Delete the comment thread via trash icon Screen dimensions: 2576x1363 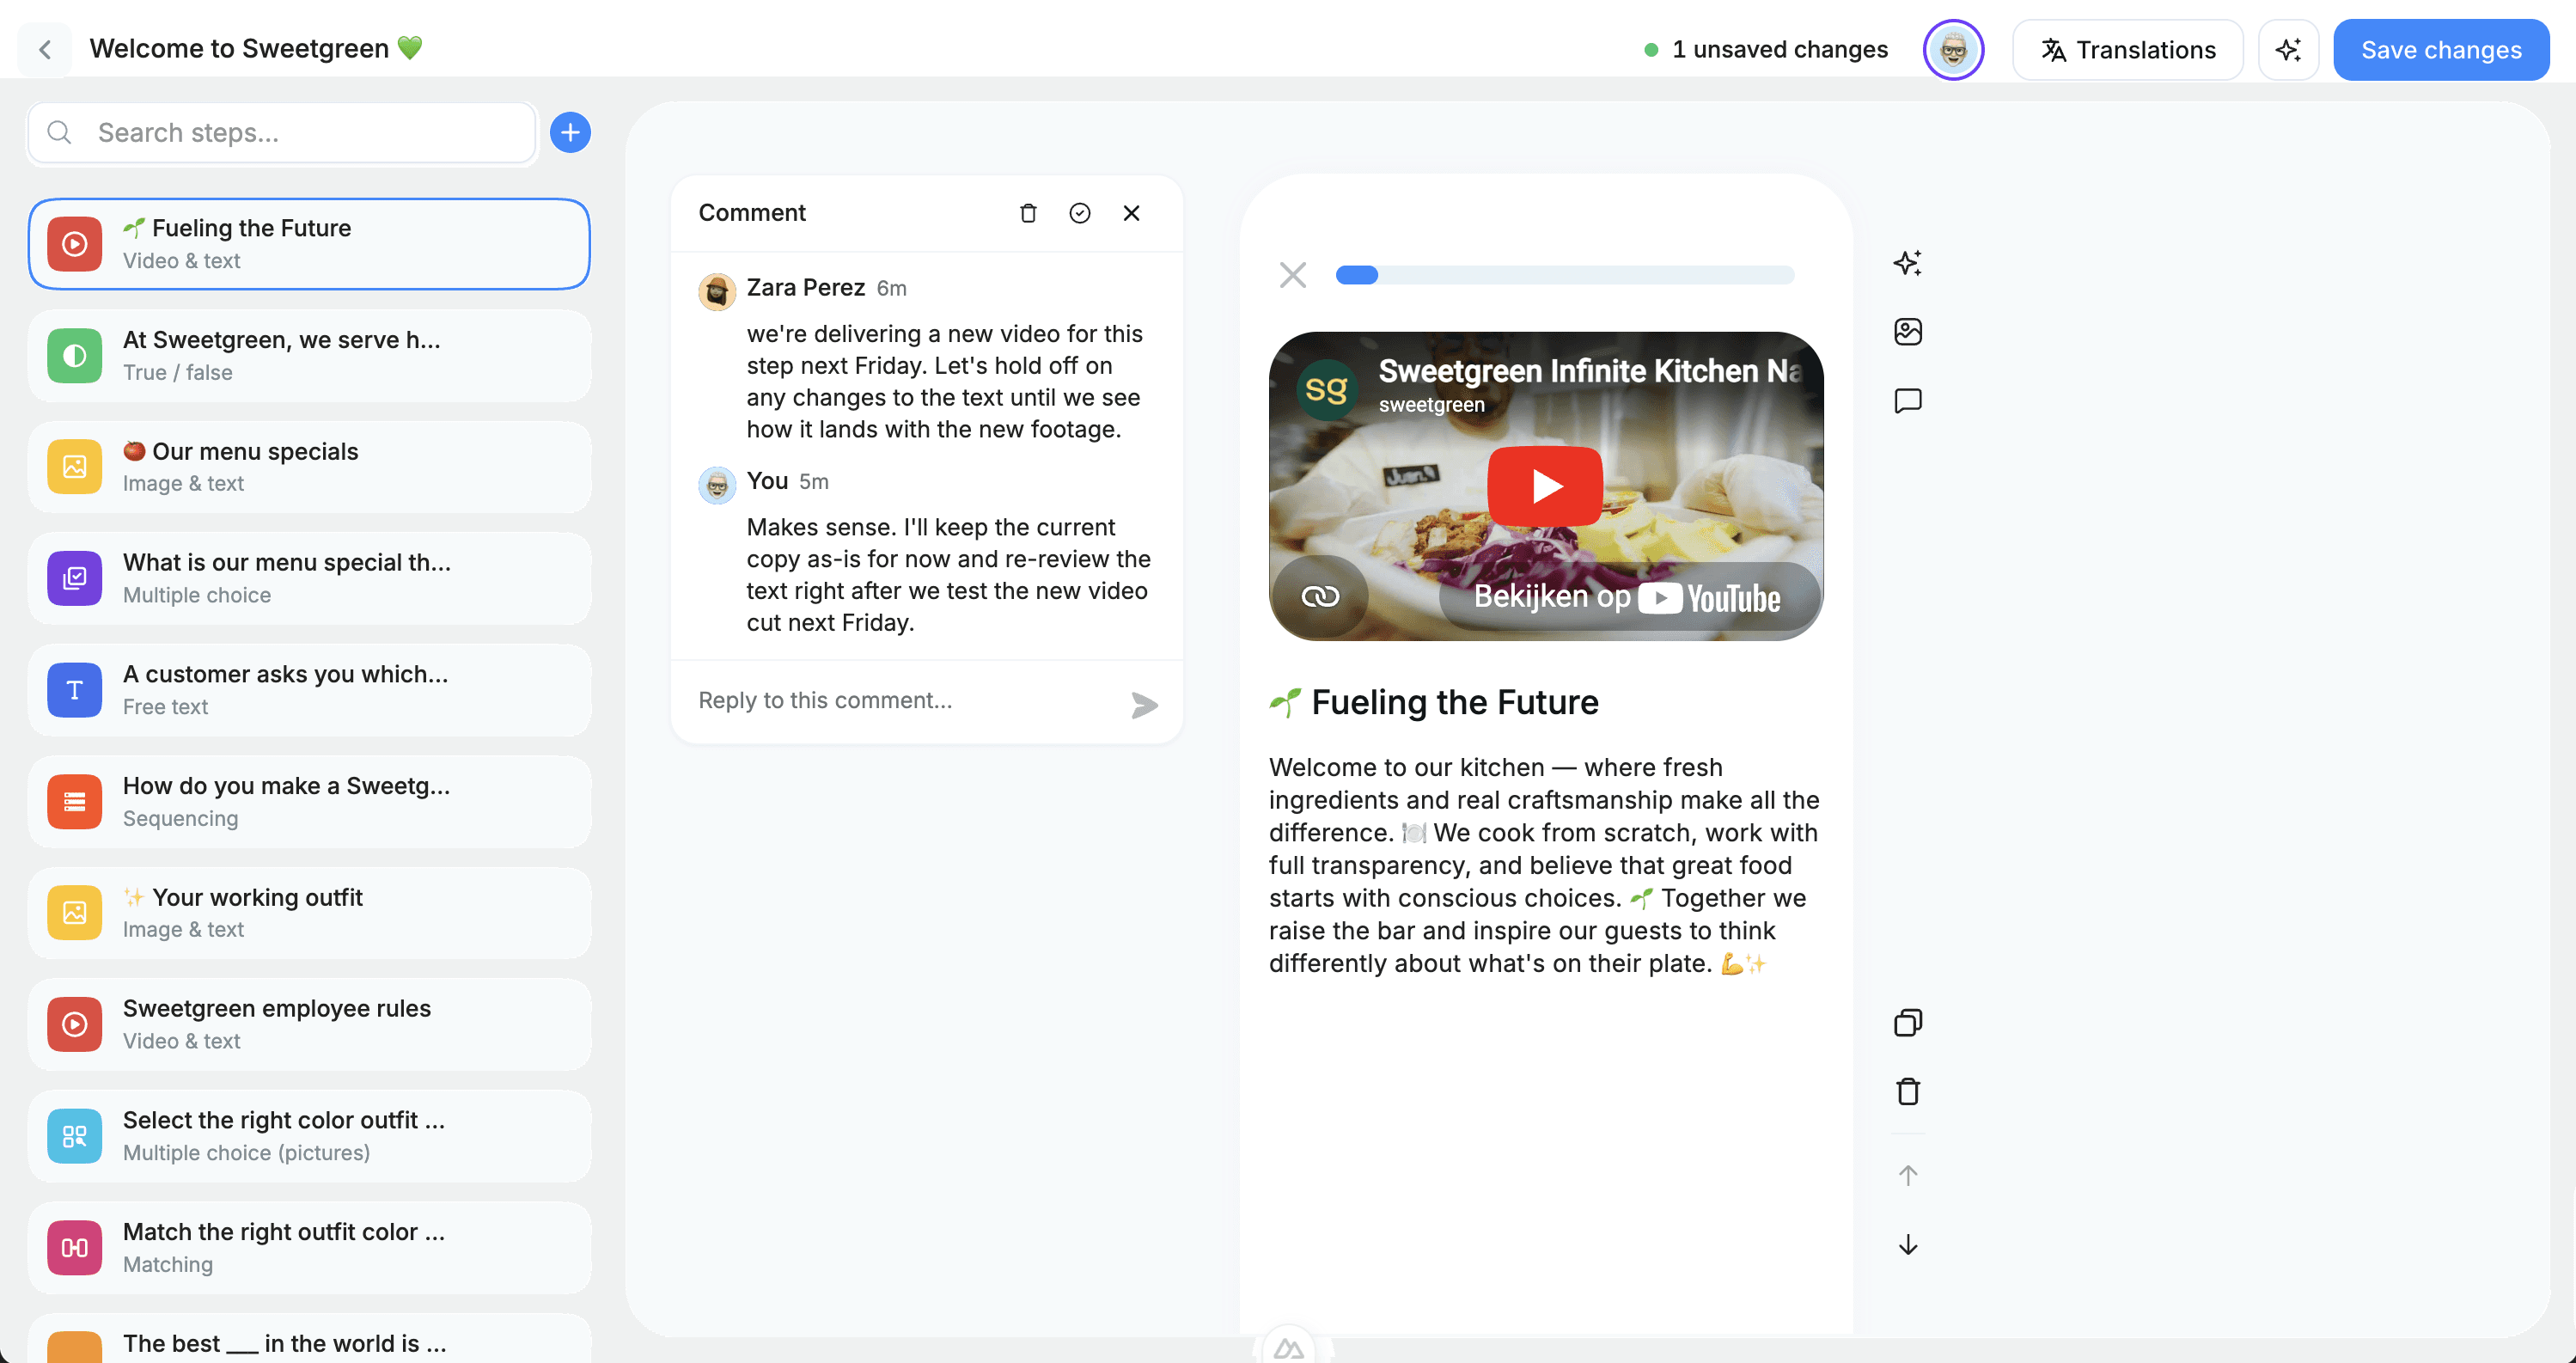pyautogui.click(x=1028, y=213)
